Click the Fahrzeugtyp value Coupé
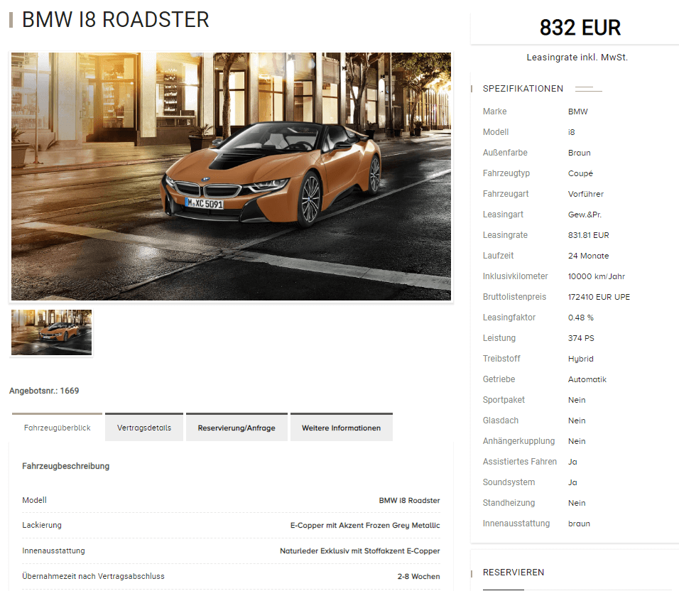 [580, 173]
